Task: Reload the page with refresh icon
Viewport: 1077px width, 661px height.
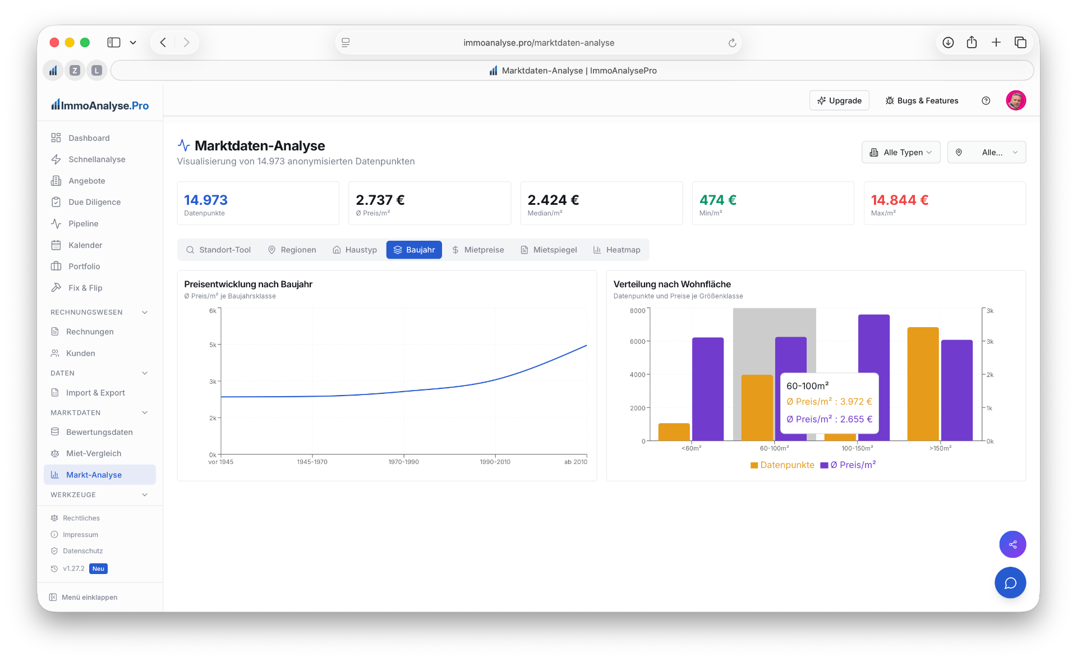Action: pos(732,43)
